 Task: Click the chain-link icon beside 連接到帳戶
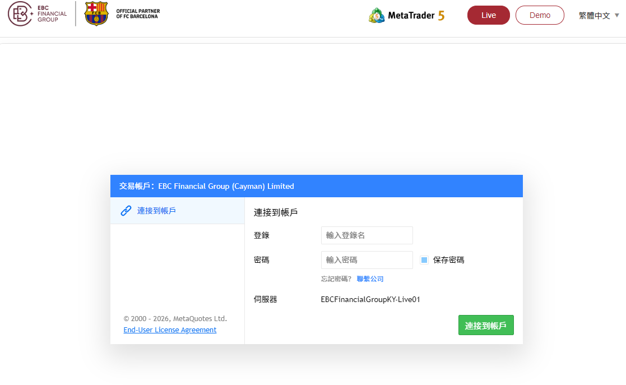tap(126, 210)
